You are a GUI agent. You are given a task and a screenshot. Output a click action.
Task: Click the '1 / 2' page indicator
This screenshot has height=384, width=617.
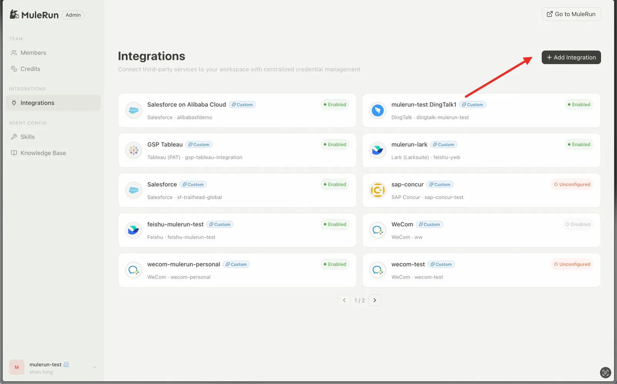pos(359,300)
